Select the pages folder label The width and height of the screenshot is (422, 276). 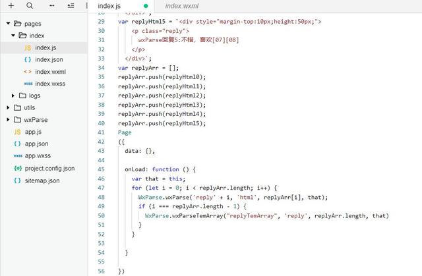[33, 24]
